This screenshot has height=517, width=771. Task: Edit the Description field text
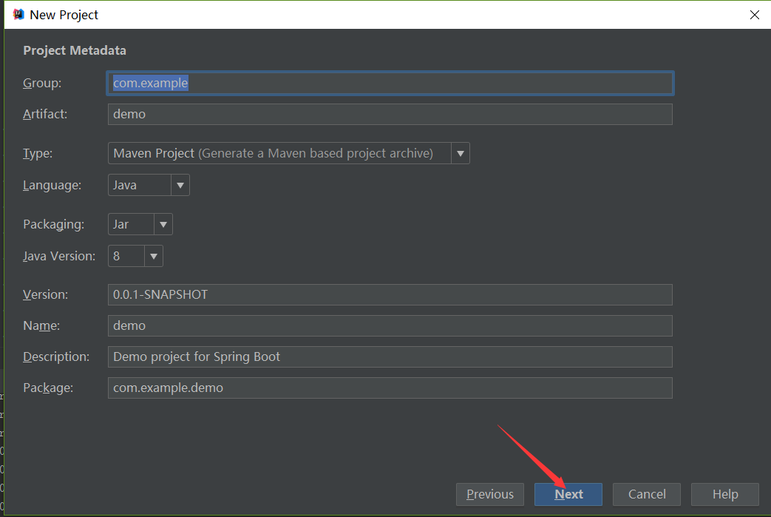tap(390, 357)
